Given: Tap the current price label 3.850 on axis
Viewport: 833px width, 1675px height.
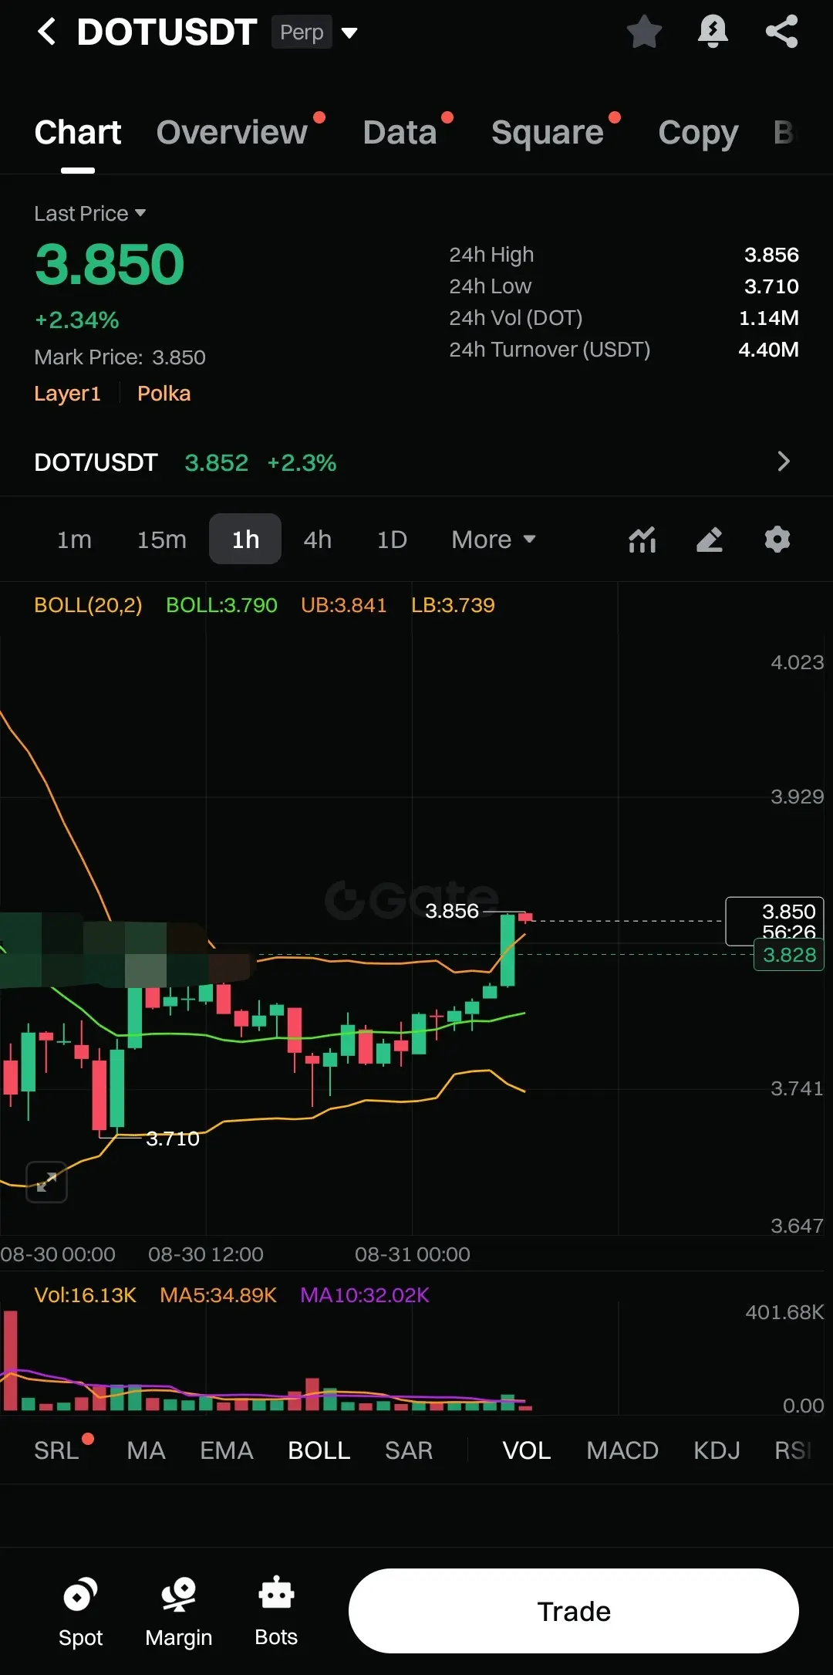Looking at the screenshot, I should click(775, 921).
